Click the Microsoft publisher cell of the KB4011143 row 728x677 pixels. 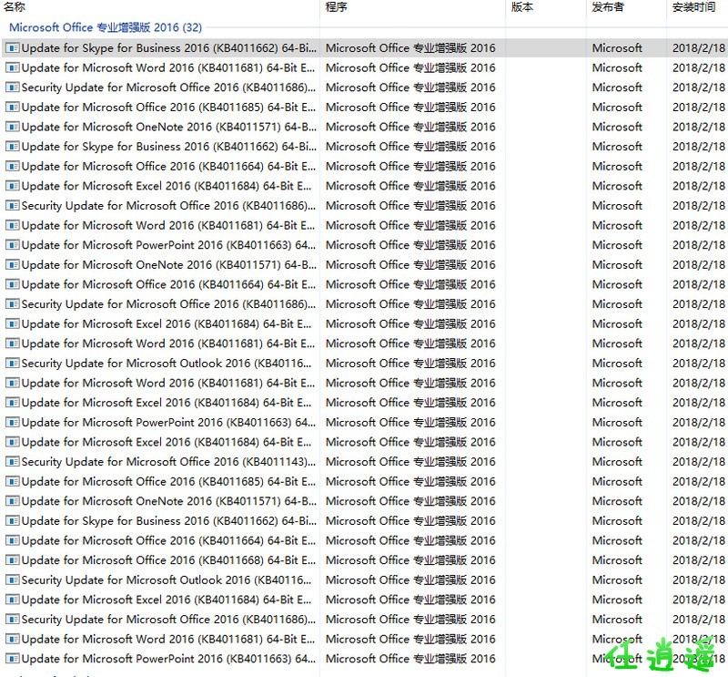(x=617, y=462)
